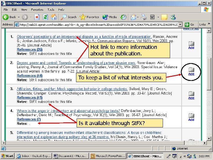Click the Mail envelope icon

(x=133, y=17)
